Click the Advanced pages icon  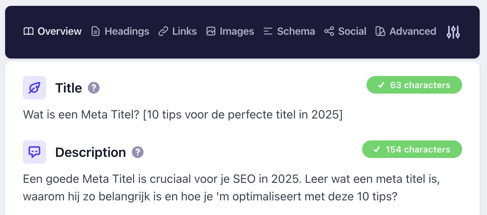380,31
